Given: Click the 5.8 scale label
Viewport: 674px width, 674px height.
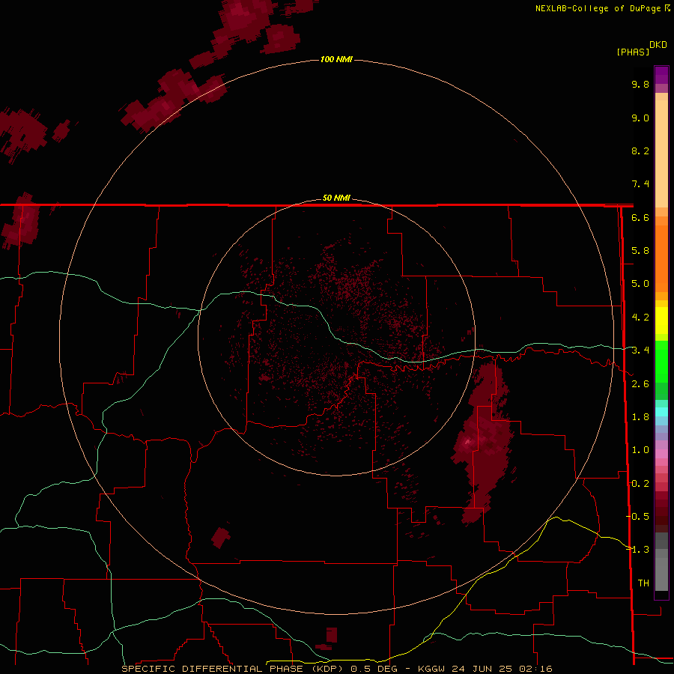Looking at the screenshot, I should click(x=640, y=251).
